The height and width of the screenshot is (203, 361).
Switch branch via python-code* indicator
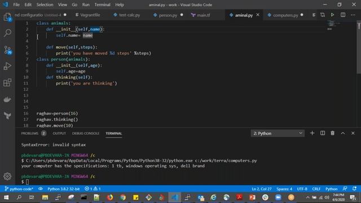point(19,189)
